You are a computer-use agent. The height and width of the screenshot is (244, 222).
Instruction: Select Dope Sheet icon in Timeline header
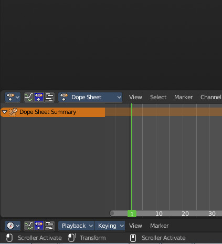point(39,226)
